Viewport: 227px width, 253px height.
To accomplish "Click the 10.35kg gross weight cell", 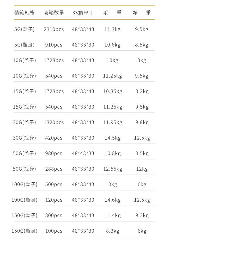I will click(113, 91).
